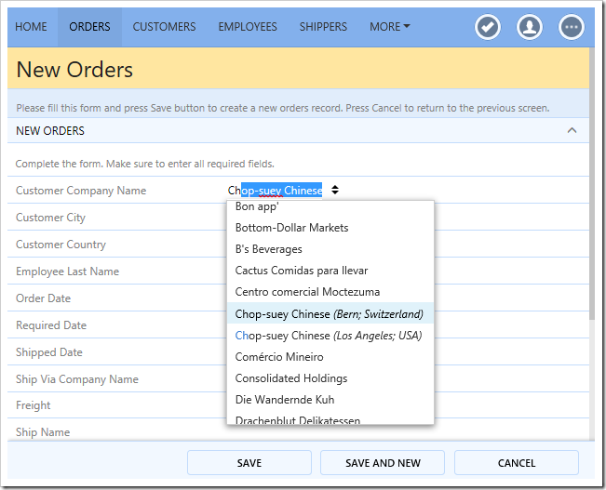Viewport: 606px width, 490px height.
Task: Click the Employee Last Name label
Action: pos(67,271)
